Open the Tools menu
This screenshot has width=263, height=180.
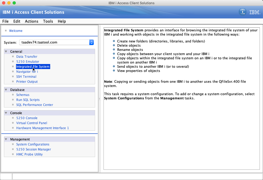pyautogui.click(x=48, y=21)
